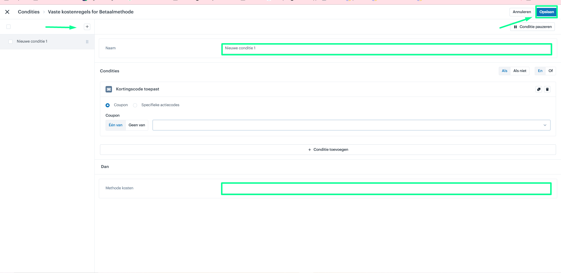Click Conditie toevoegen to add a condition
Screen dimensions: 561x273
tap(328, 150)
